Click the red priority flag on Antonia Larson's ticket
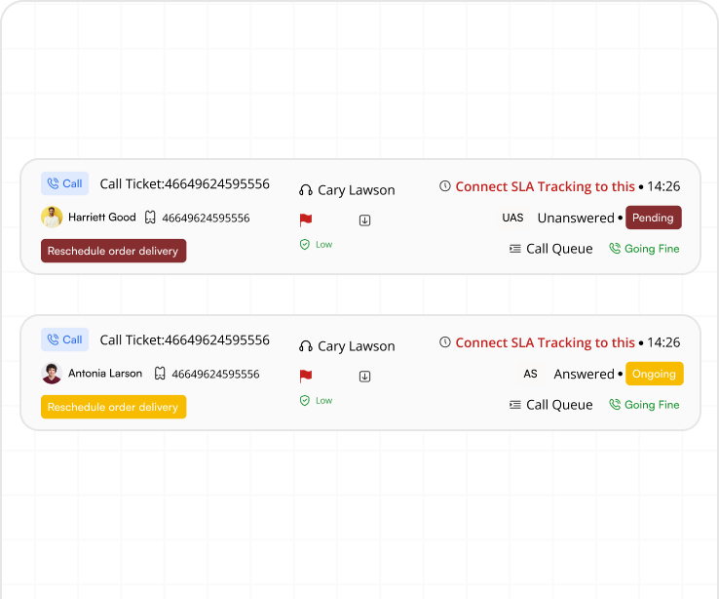719x599 pixels. (x=305, y=376)
